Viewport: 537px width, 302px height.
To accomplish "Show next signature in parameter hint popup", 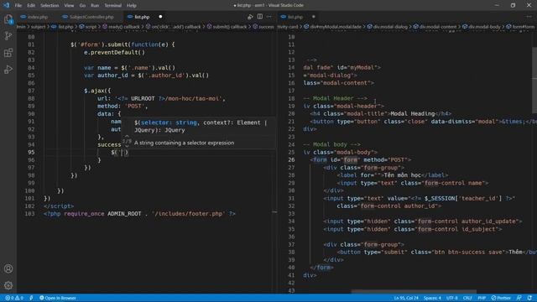I will coord(127,146).
